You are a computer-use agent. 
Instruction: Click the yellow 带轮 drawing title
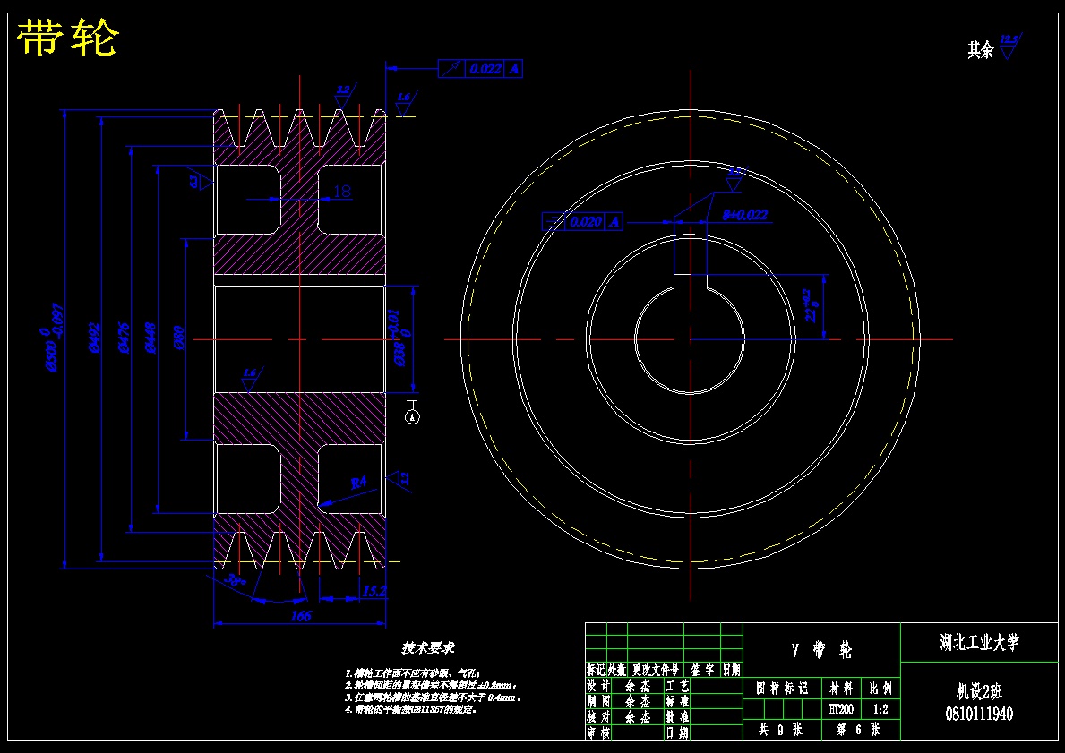[x=67, y=38]
